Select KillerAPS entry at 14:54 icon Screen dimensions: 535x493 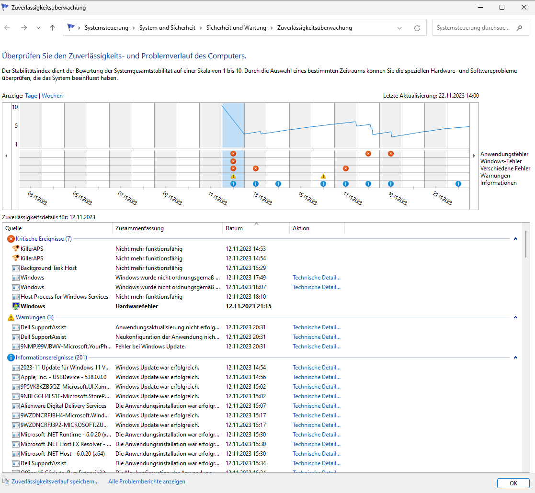tap(16, 258)
